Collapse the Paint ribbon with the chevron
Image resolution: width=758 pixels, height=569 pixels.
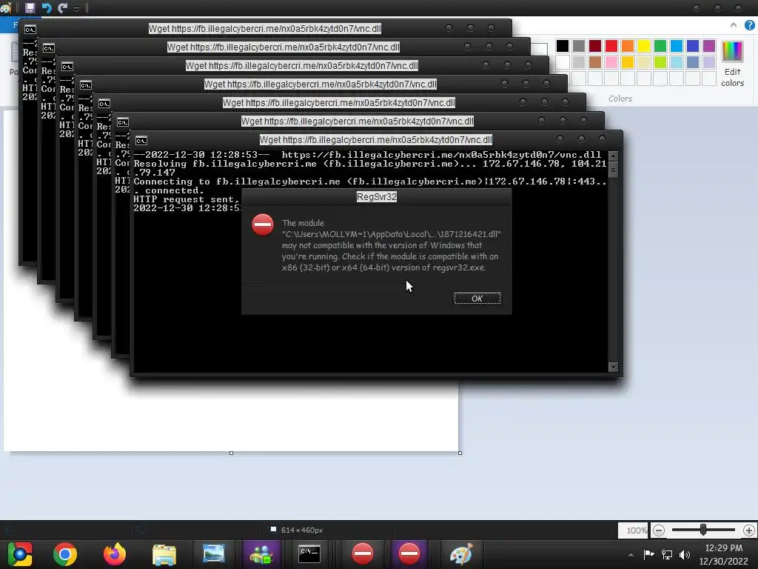(x=734, y=24)
